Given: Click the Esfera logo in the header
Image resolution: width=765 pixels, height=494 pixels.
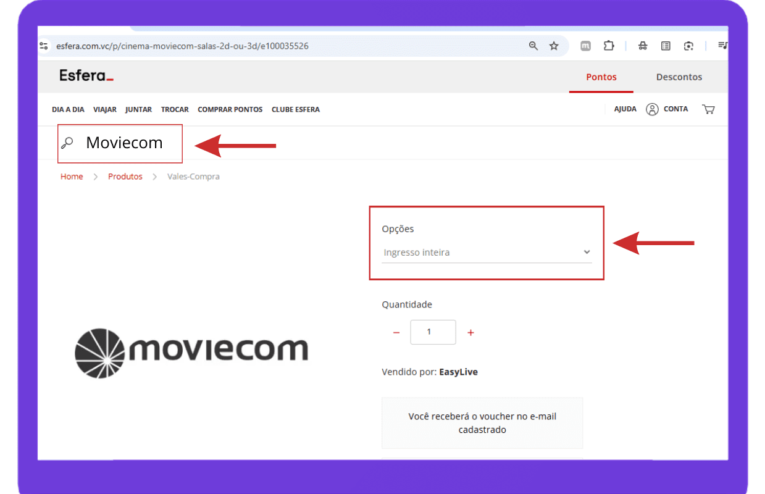Looking at the screenshot, I should pos(86,77).
